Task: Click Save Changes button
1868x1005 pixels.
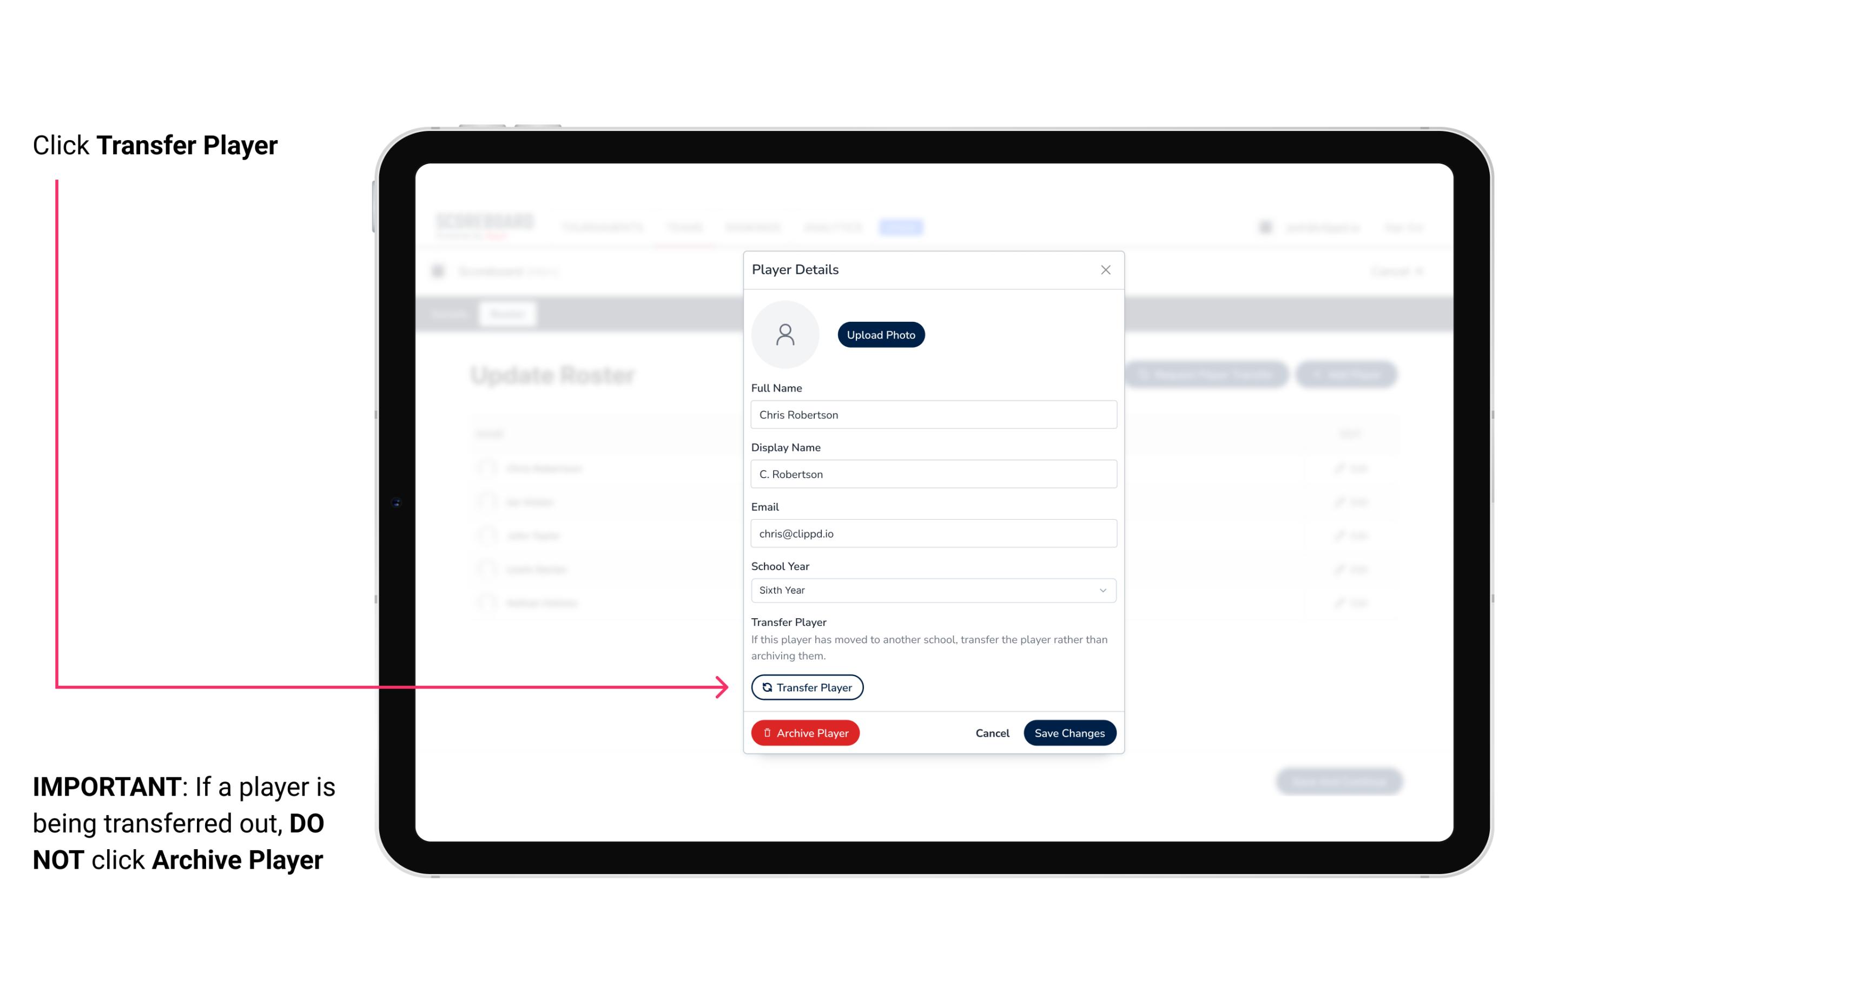Action: (x=1070, y=731)
